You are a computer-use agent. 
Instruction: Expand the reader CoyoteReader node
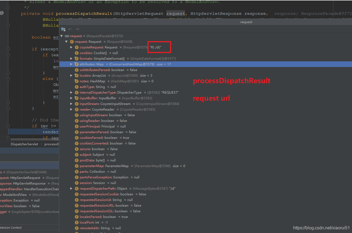(71, 110)
